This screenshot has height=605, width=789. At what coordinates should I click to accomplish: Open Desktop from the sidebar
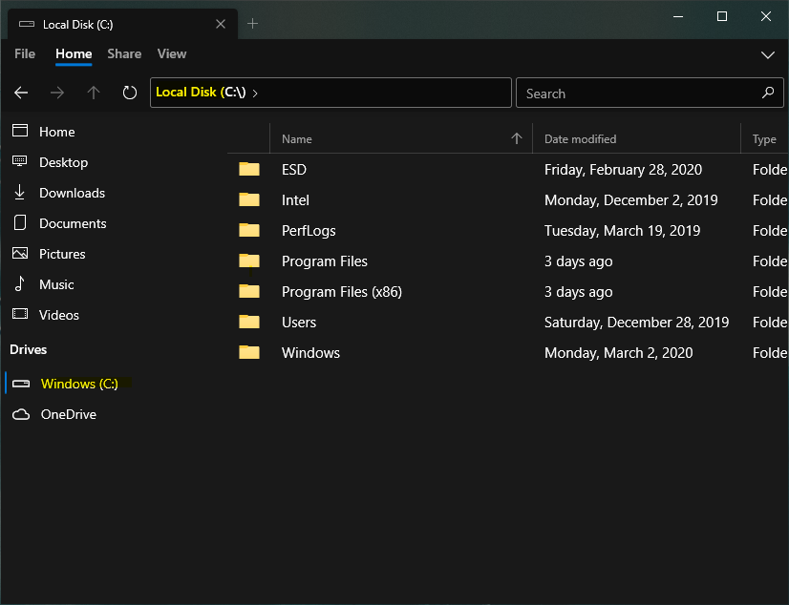click(x=63, y=162)
